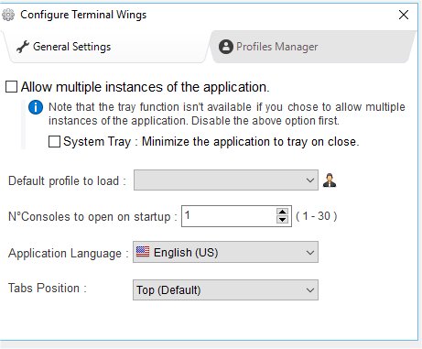
Task: Open profile manager via person icon
Action: click(x=330, y=180)
